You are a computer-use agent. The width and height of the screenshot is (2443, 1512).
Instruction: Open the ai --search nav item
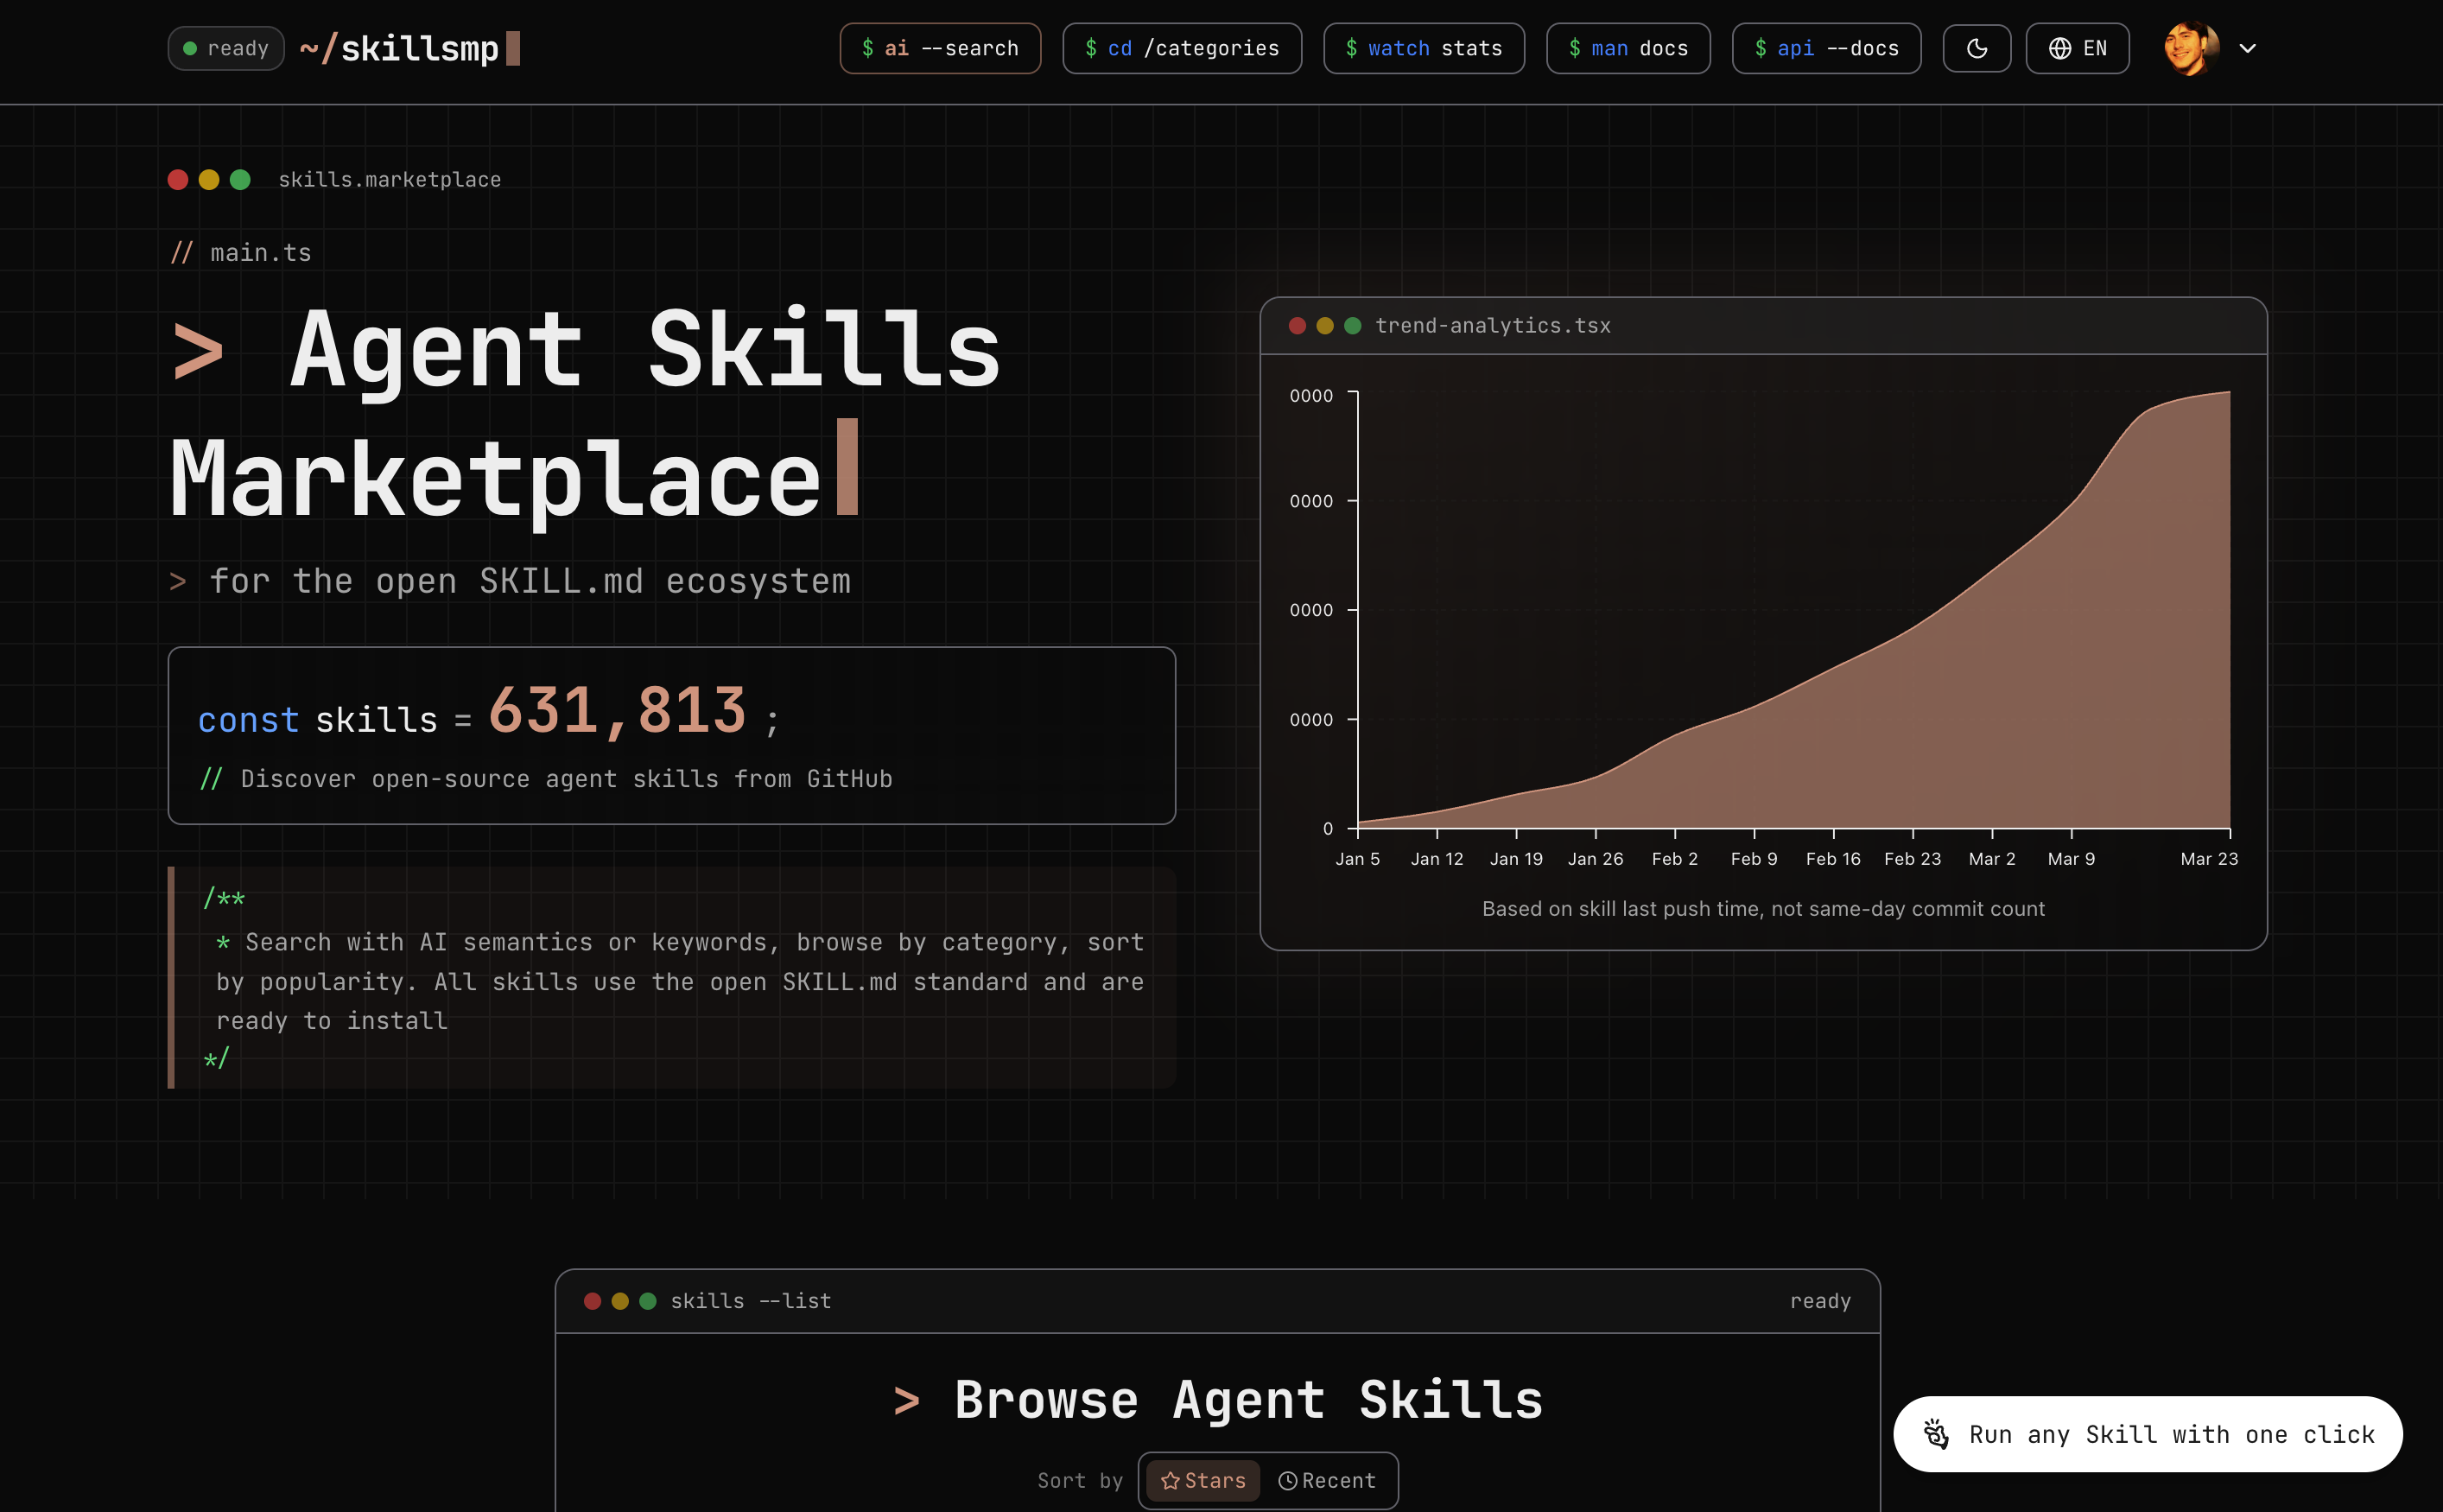[940, 48]
